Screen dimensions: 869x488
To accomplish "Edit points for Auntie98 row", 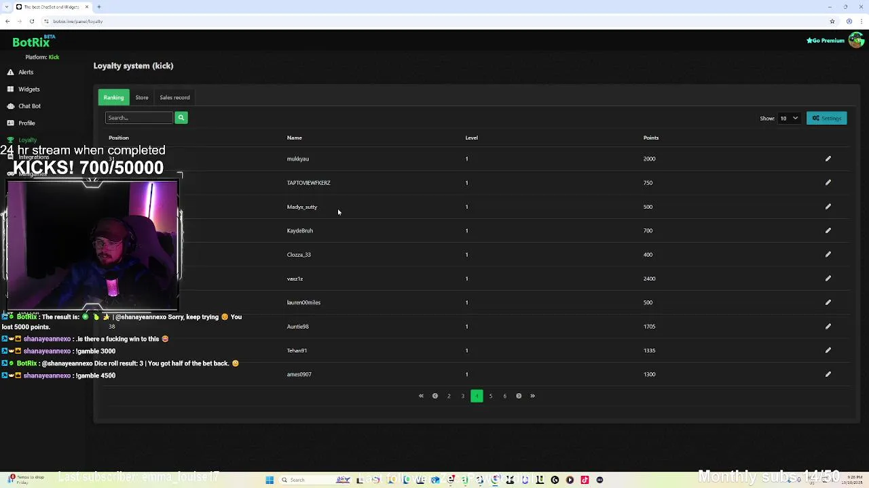I will click(828, 327).
